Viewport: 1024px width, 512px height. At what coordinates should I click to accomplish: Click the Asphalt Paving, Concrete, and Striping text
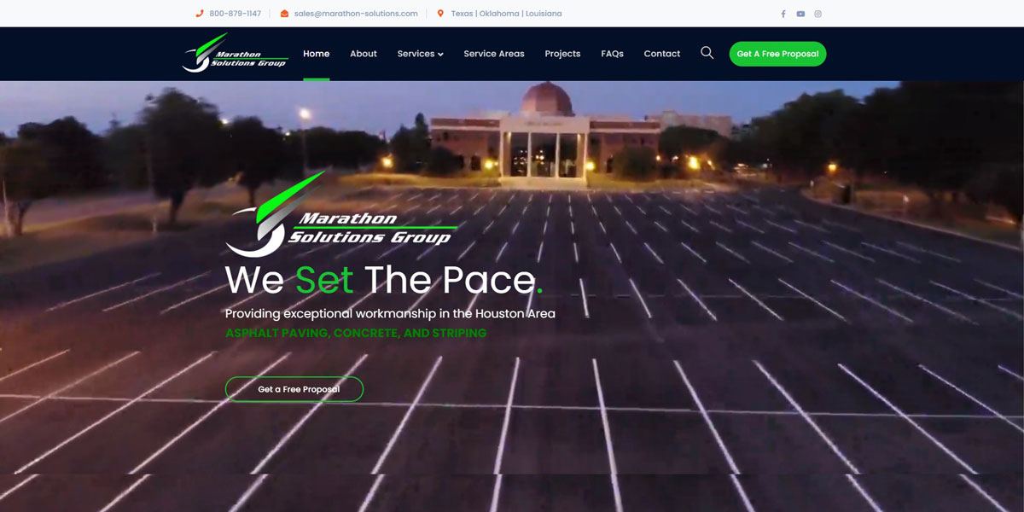click(356, 333)
